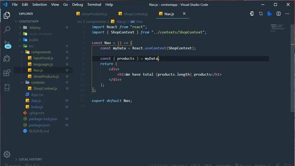295x166 pixels.
Task: Open the Extensions view icon
Action: (x=7, y=73)
